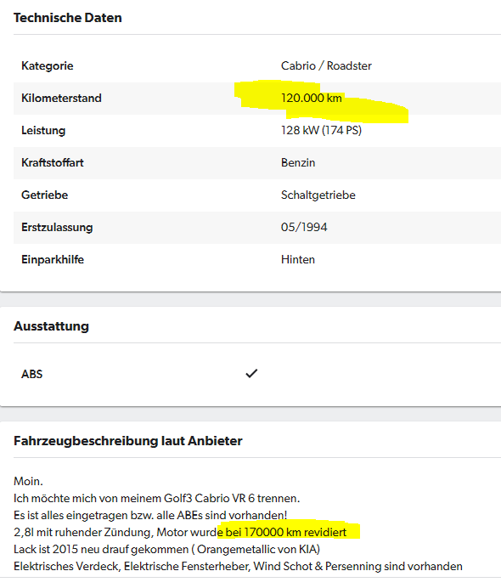
Task: Select the Kategorie label
Action: 48,65
